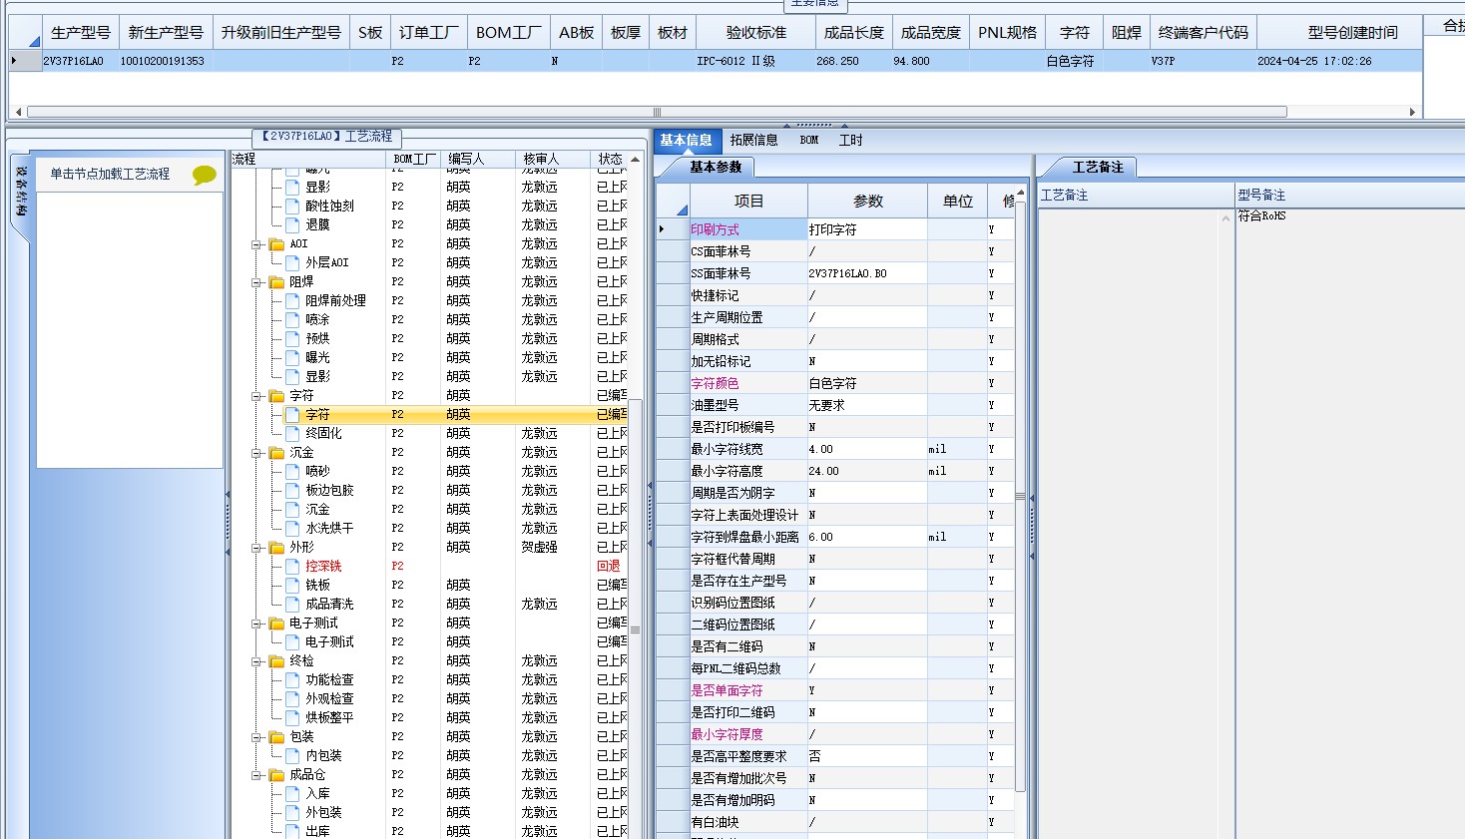The image size is (1465, 839).
Task: Click the 成品仓 folder icon
Action: [276, 775]
